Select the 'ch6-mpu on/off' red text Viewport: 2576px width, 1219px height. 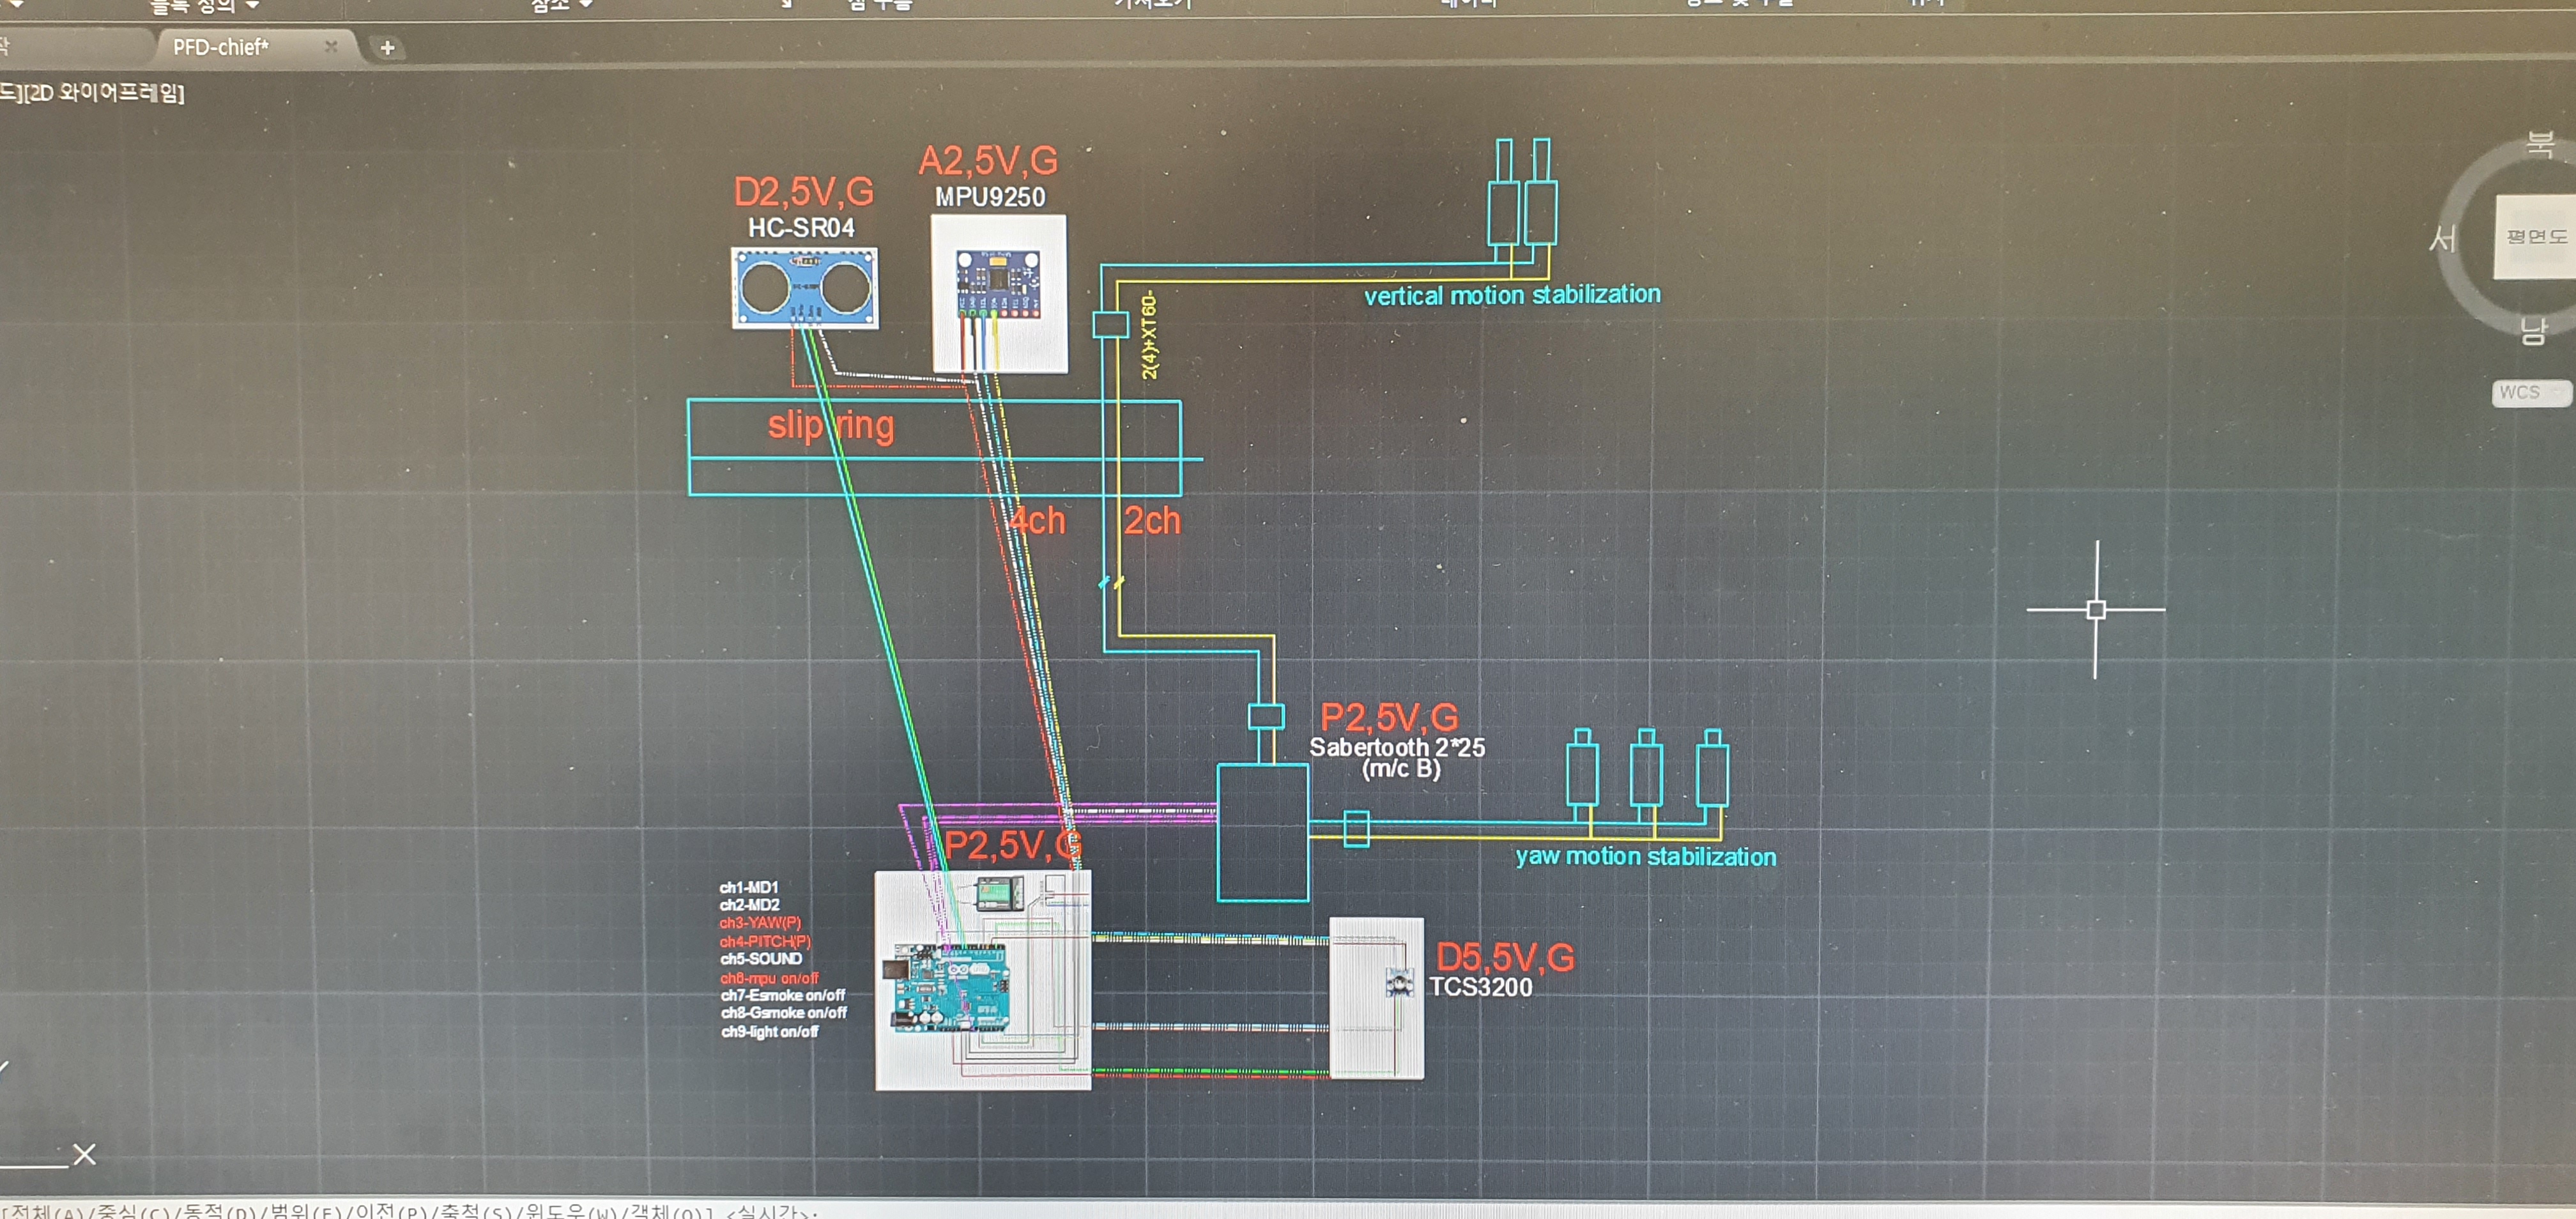(769, 978)
